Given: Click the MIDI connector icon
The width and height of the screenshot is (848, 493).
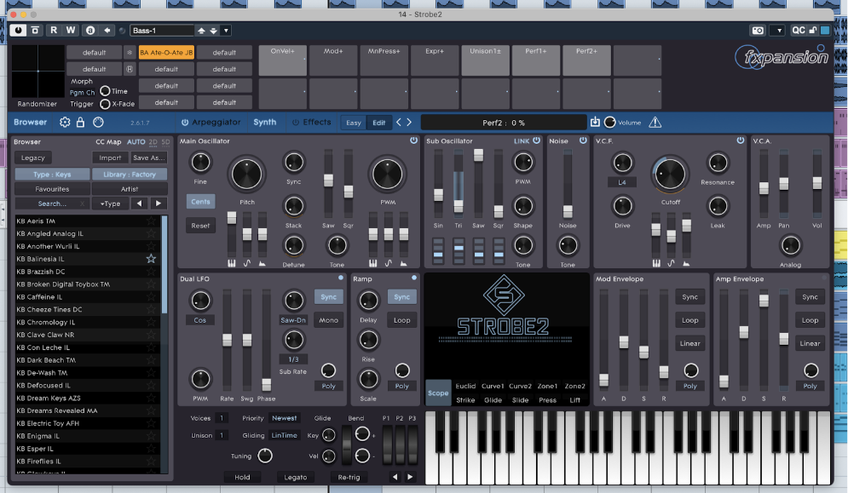Looking at the screenshot, I should (x=98, y=123).
